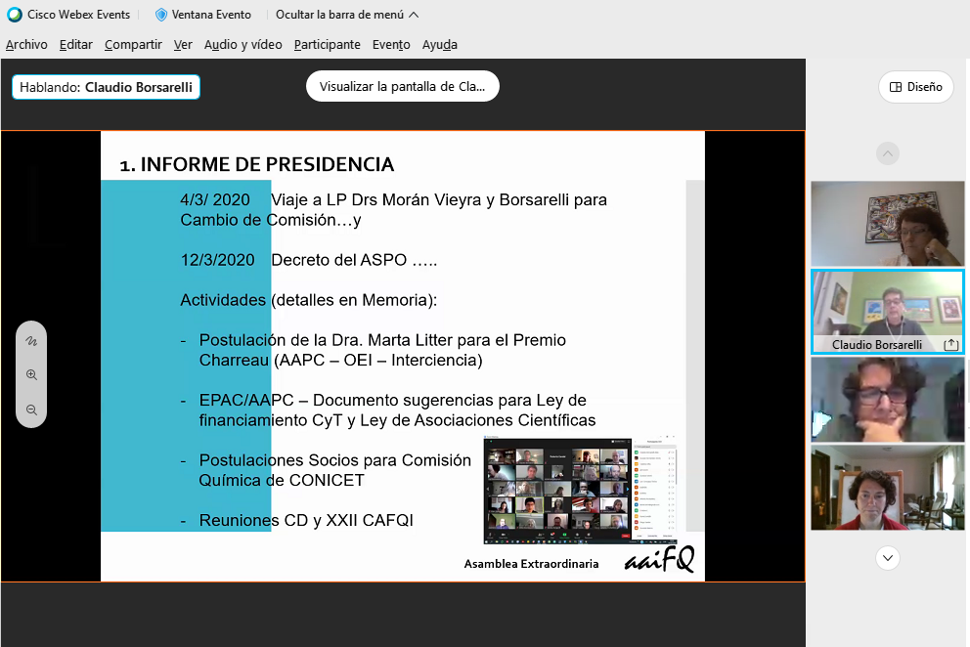The image size is (970, 647).
Task: Open the Compartir menu
Action: 133,44
